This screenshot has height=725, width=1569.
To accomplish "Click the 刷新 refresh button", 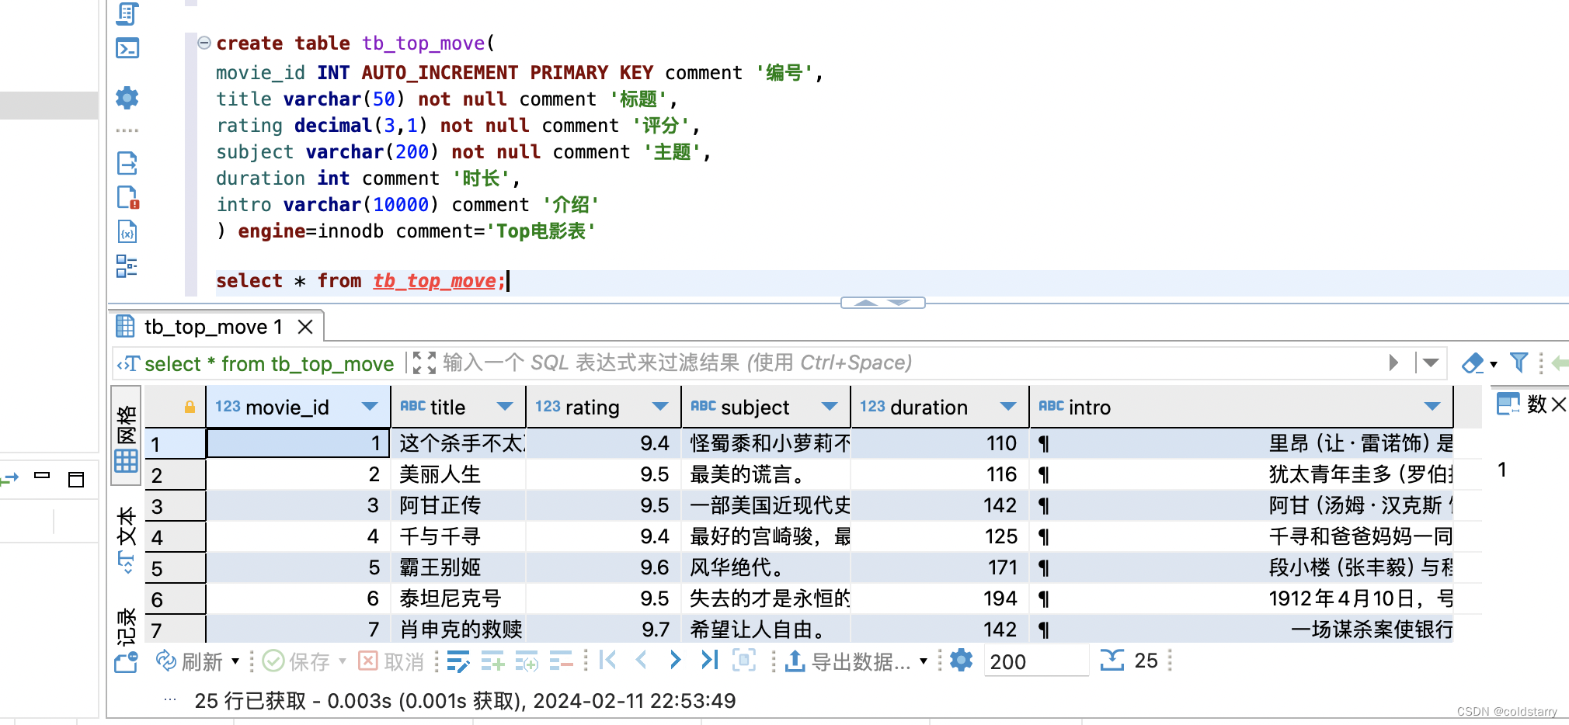I will (x=190, y=661).
